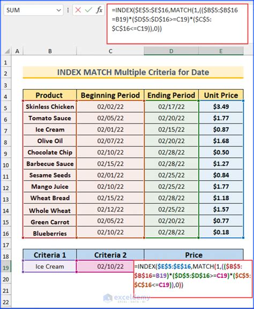The width and height of the screenshot is (254, 309).
Task: Click the Blueberries ending period 02/28/22
Action: point(171,232)
